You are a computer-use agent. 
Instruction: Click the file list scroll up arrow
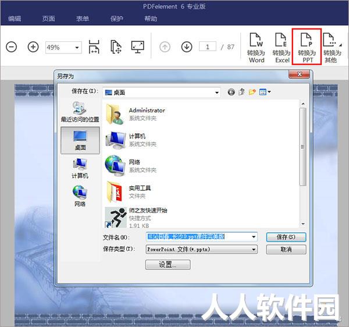click(303, 104)
